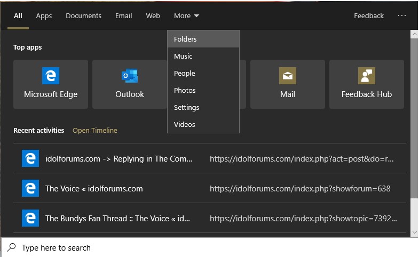This screenshot has height=257, width=419.
Task: Click the Feedback button
Action: pos(368,16)
